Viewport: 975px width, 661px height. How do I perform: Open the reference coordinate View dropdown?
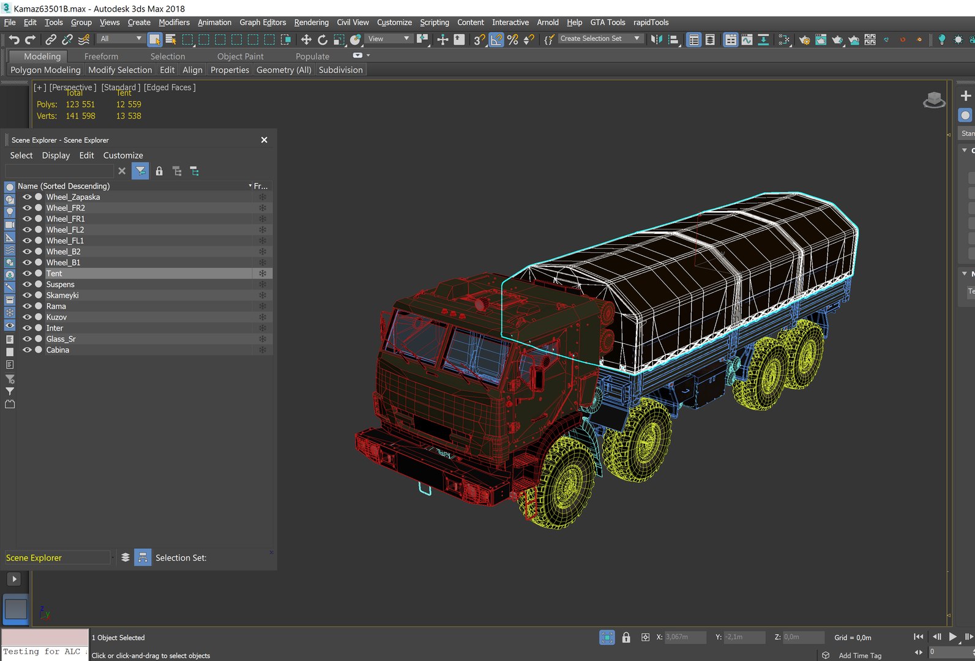coord(389,39)
